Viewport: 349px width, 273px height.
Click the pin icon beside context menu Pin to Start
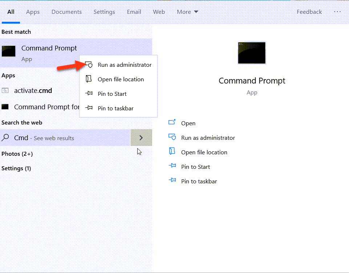[89, 94]
